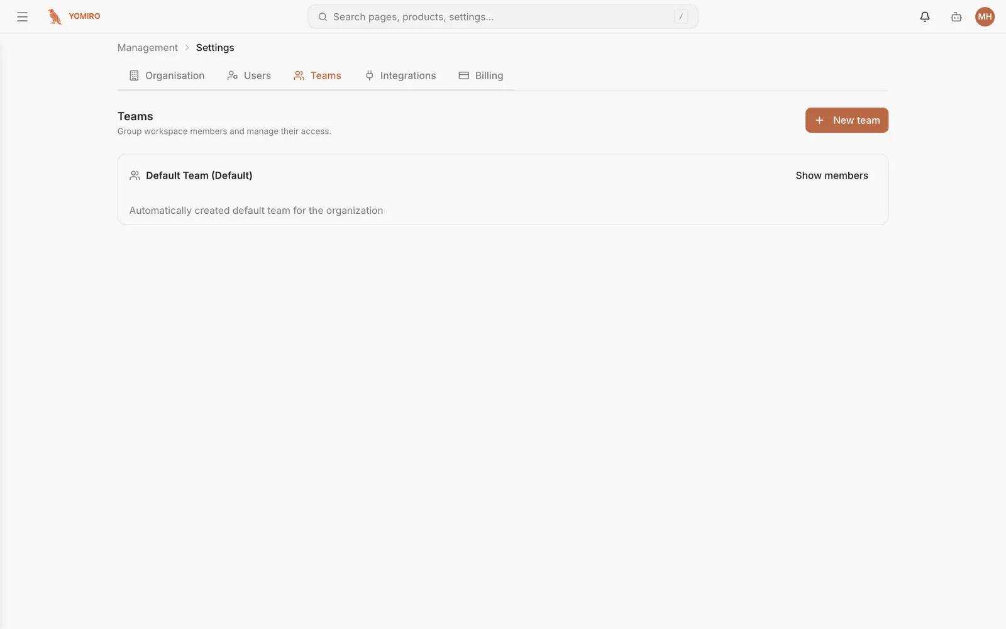Click the people icon beside Default Team
The height and width of the screenshot is (629, 1006).
click(135, 175)
